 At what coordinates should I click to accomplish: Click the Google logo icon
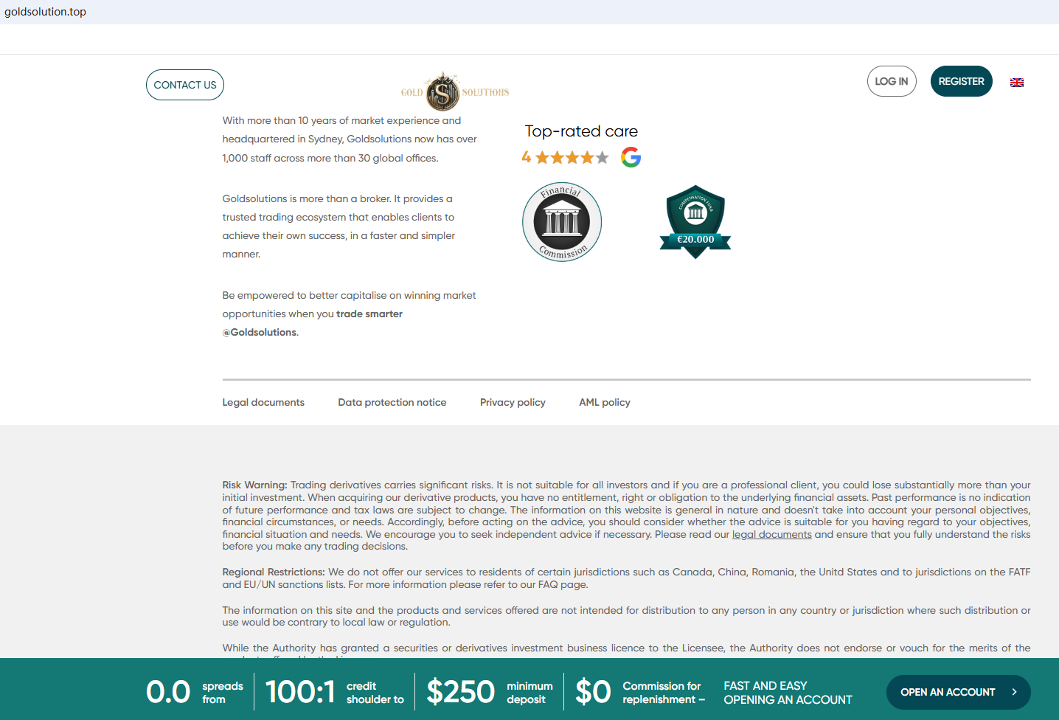631,157
